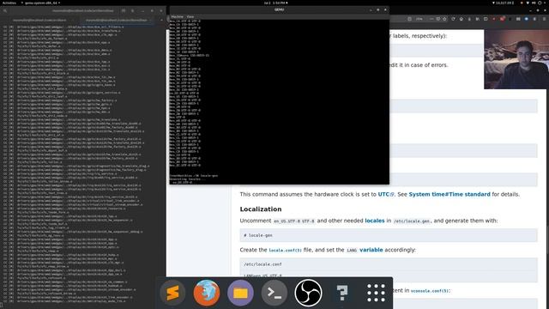549x309 pixels.
Task: Open the vconsole.conf(5) link
Action: pyautogui.click(x=429, y=291)
